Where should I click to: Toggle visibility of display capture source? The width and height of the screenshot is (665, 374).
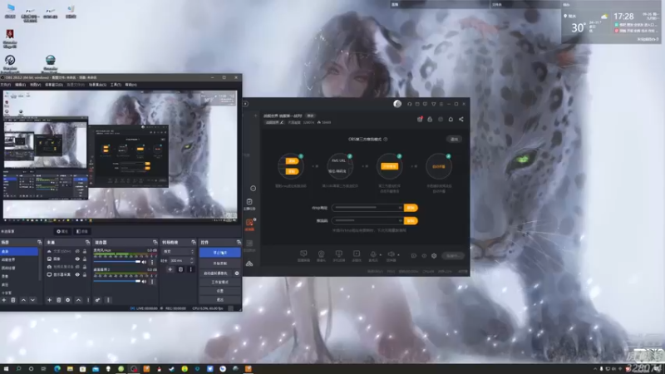[77, 274]
